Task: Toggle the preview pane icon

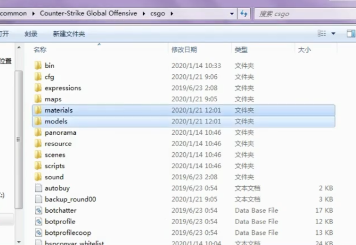Action: pos(351,34)
